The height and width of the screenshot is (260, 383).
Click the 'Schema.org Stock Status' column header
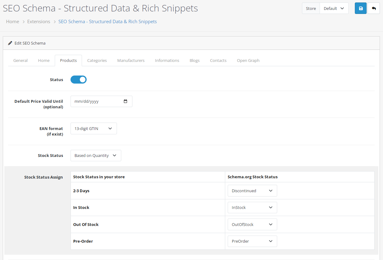coord(252,177)
